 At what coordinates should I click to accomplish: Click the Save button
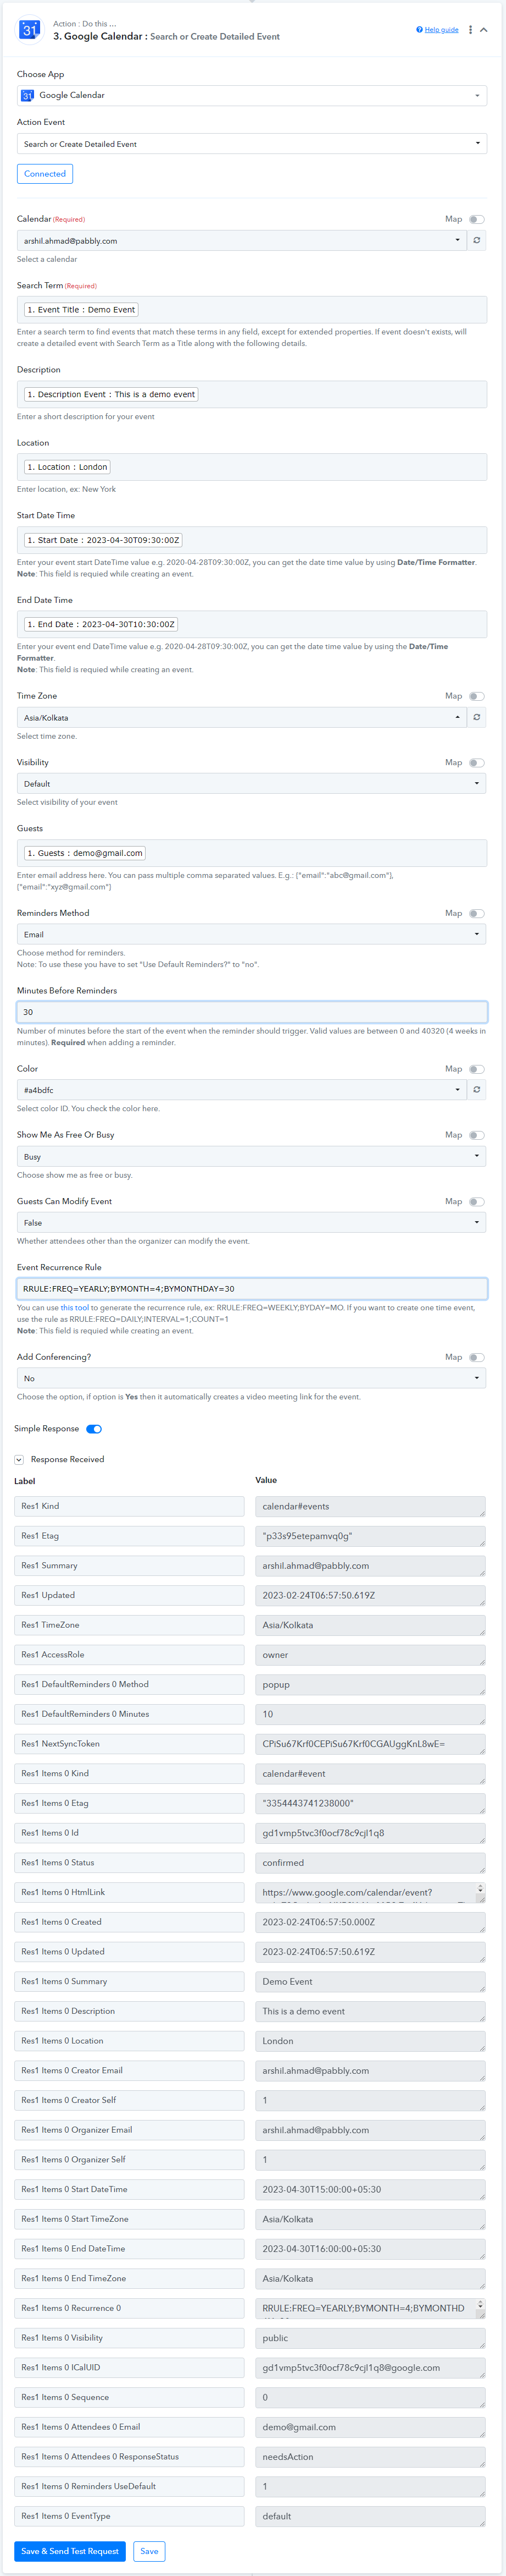point(149,2551)
